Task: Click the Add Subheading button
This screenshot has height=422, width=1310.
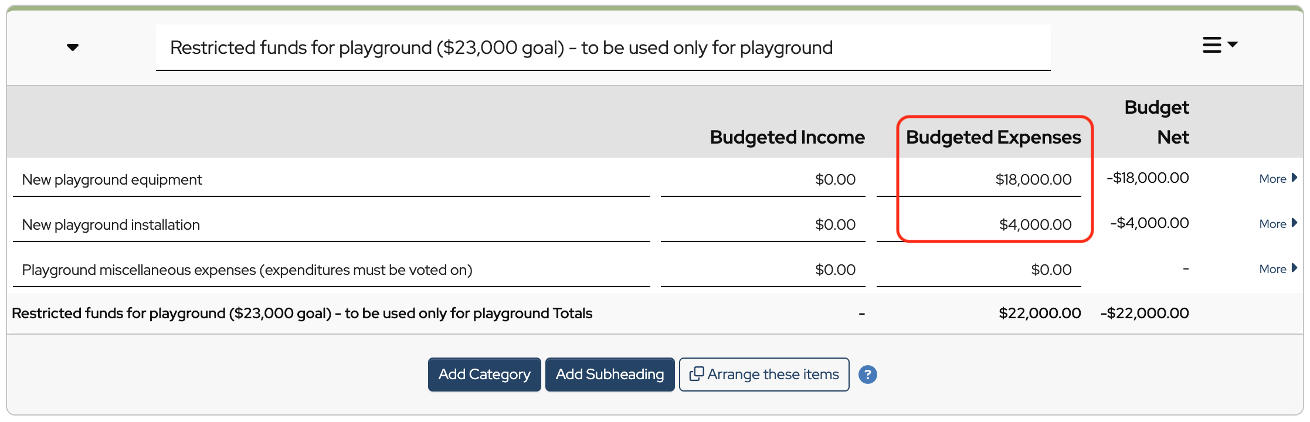Action: tap(610, 375)
